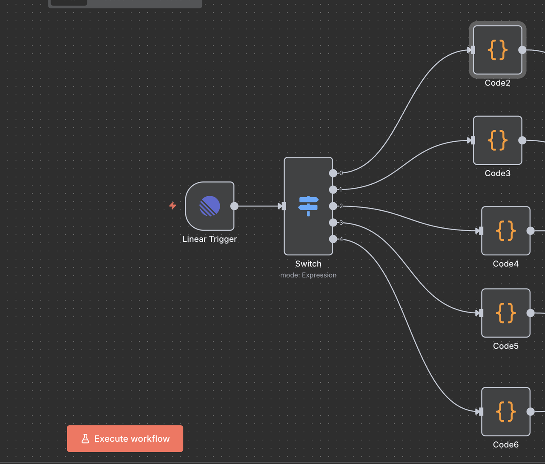Click the Code4 output connector

(531, 231)
